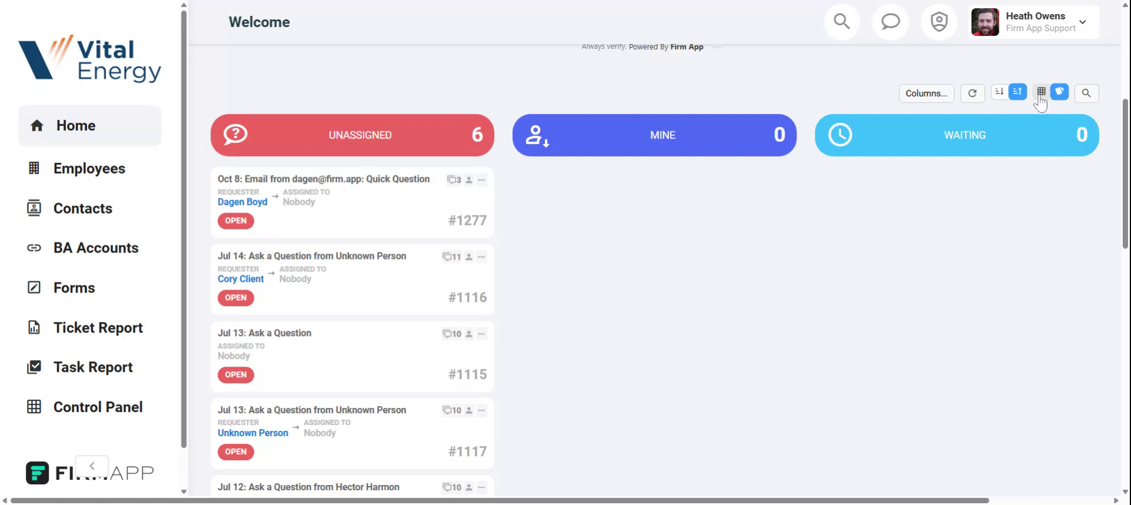Screen dimensions: 1131x505
Task: Open more options on ticket #1116
Action: 481,257
